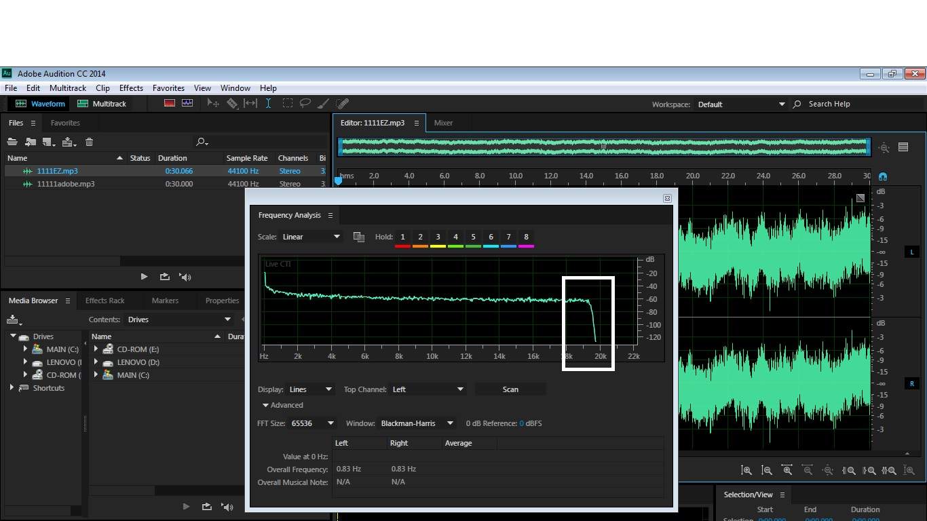Screen dimensions: 927x521
Task: Open the Effects menu
Action: tap(131, 88)
